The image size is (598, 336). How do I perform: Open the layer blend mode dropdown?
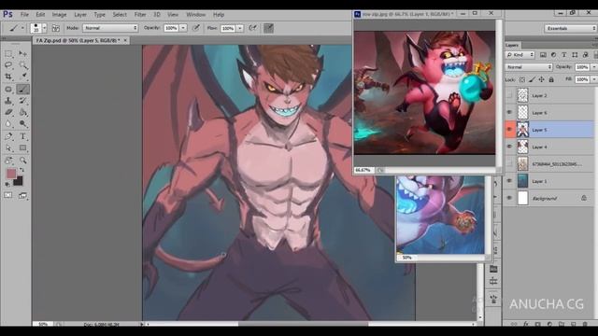[529, 67]
